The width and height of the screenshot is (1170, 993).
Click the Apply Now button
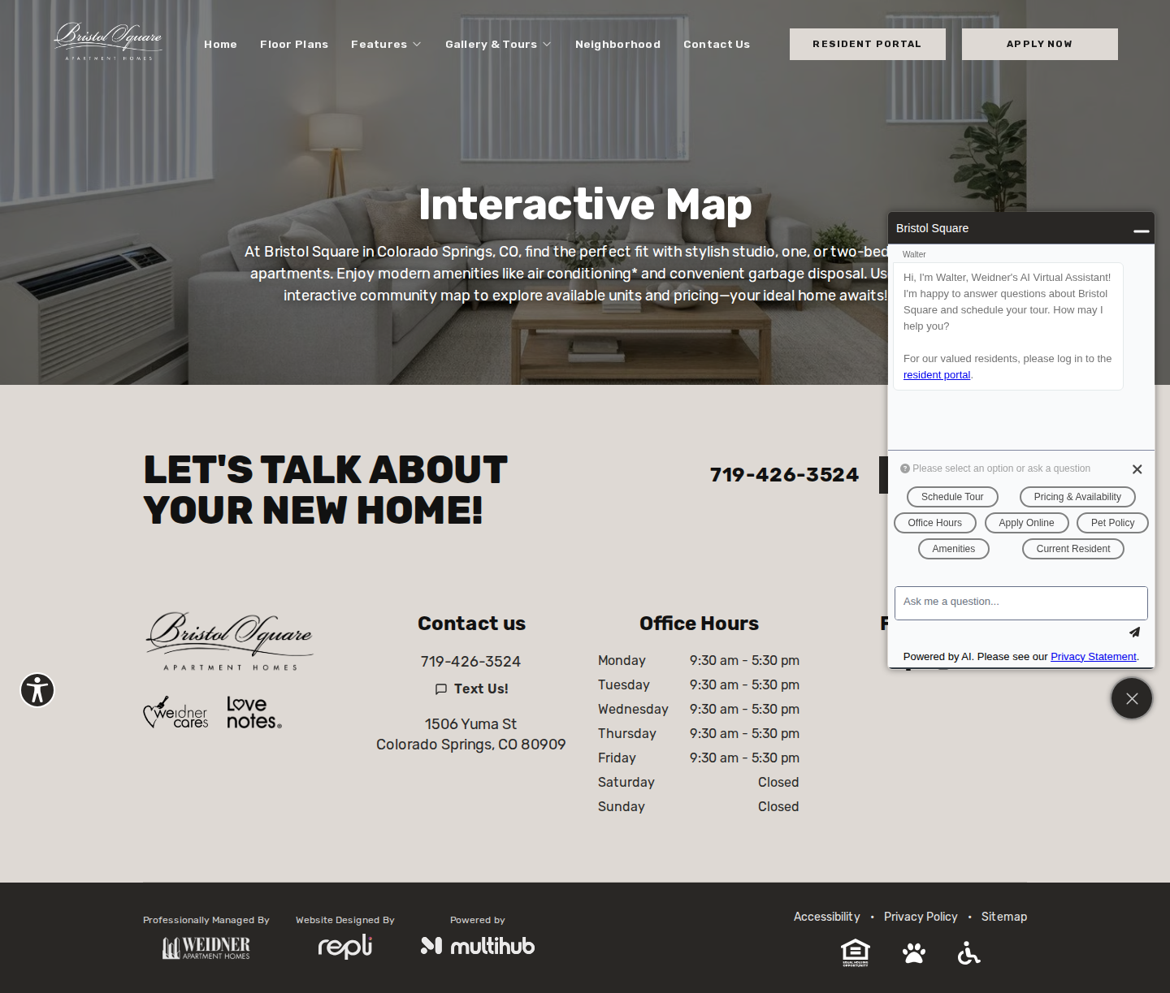1040,44
